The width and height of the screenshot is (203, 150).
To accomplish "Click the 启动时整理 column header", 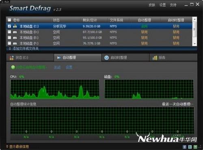I will (x=176, y=20).
